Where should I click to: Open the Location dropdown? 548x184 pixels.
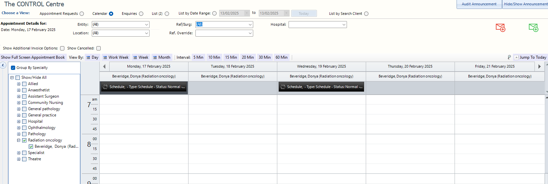147,33
